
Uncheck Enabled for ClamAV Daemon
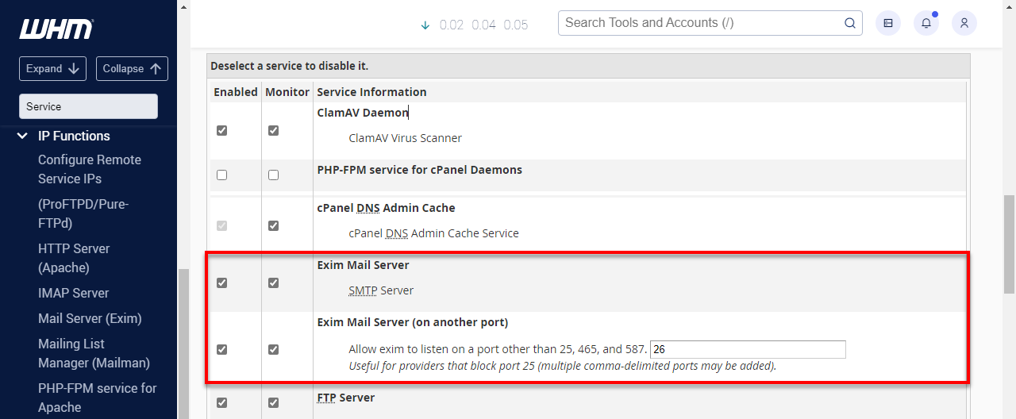point(221,130)
